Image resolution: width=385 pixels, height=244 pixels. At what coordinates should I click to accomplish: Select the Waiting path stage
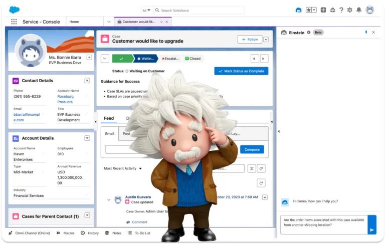click(145, 59)
